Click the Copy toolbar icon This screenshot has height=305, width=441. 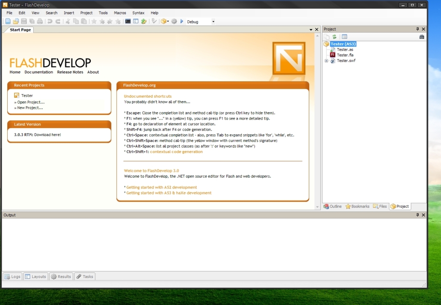[76, 22]
